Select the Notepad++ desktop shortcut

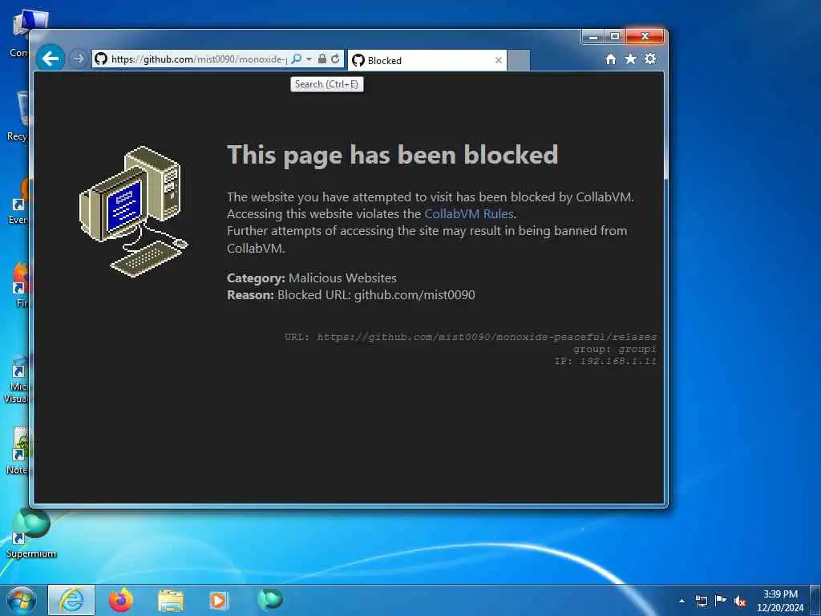coord(18,451)
